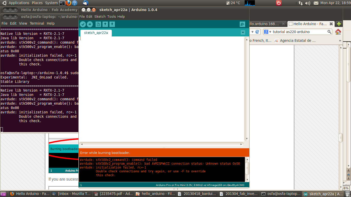Click the Arduino editor vertical scrollbar down arrow
Image resolution: width=351 pixels, height=197 pixels.
[x=247, y=139]
